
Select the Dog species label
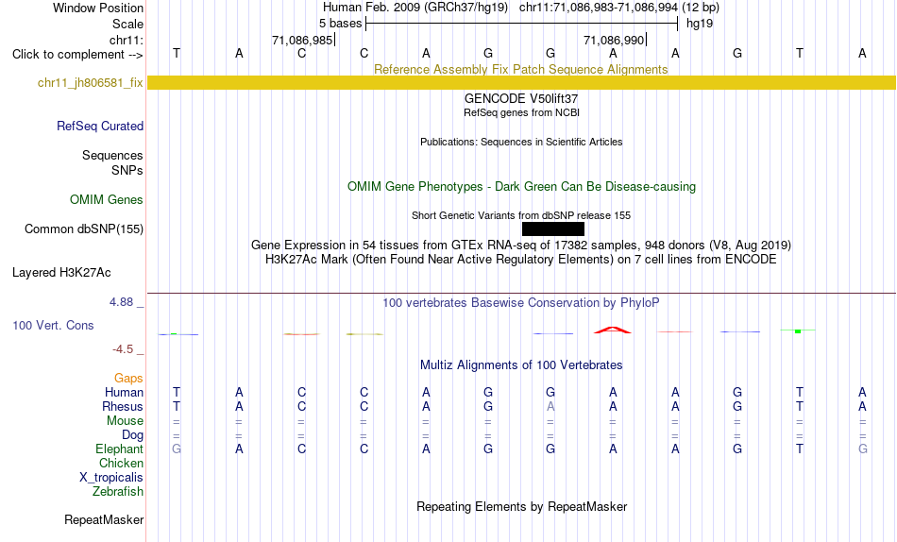132,435
